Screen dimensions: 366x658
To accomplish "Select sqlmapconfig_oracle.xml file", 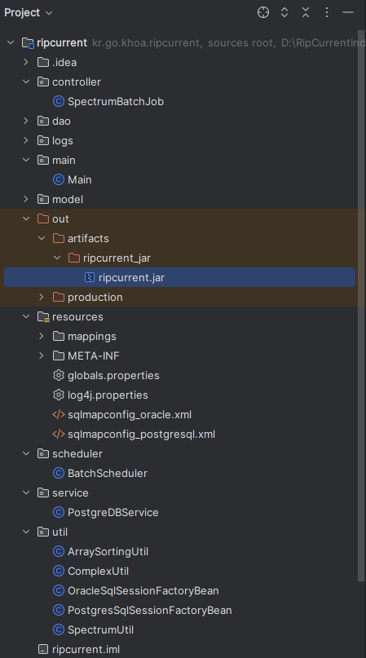I will tap(130, 414).
